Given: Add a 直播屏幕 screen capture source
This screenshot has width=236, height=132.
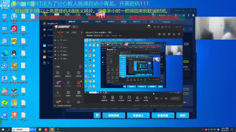Looking at the screenshot, I should point(104,99).
